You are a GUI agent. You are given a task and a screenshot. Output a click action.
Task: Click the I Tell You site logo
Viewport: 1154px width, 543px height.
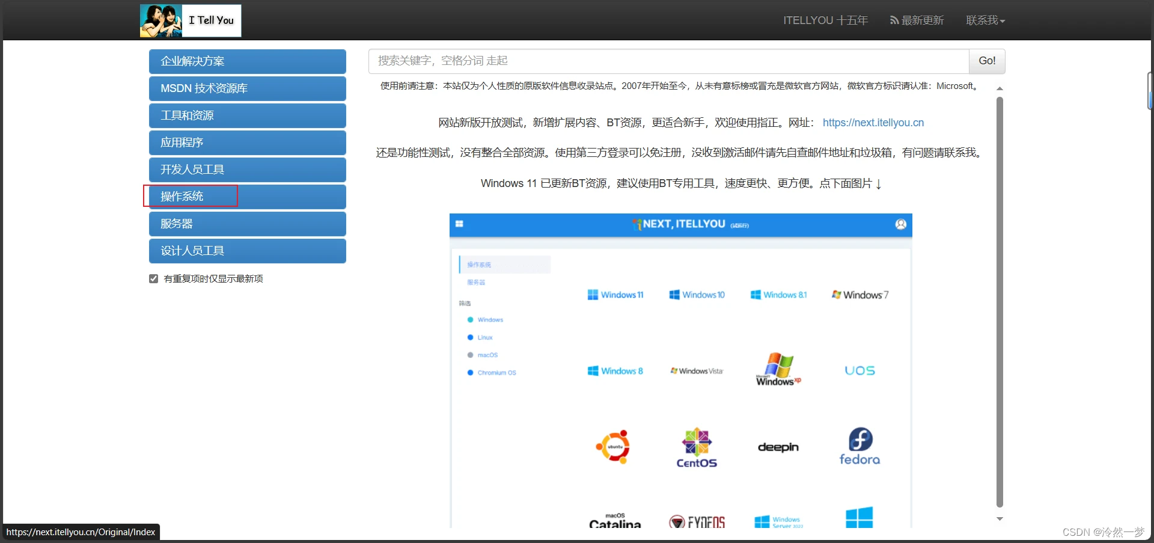(x=191, y=20)
